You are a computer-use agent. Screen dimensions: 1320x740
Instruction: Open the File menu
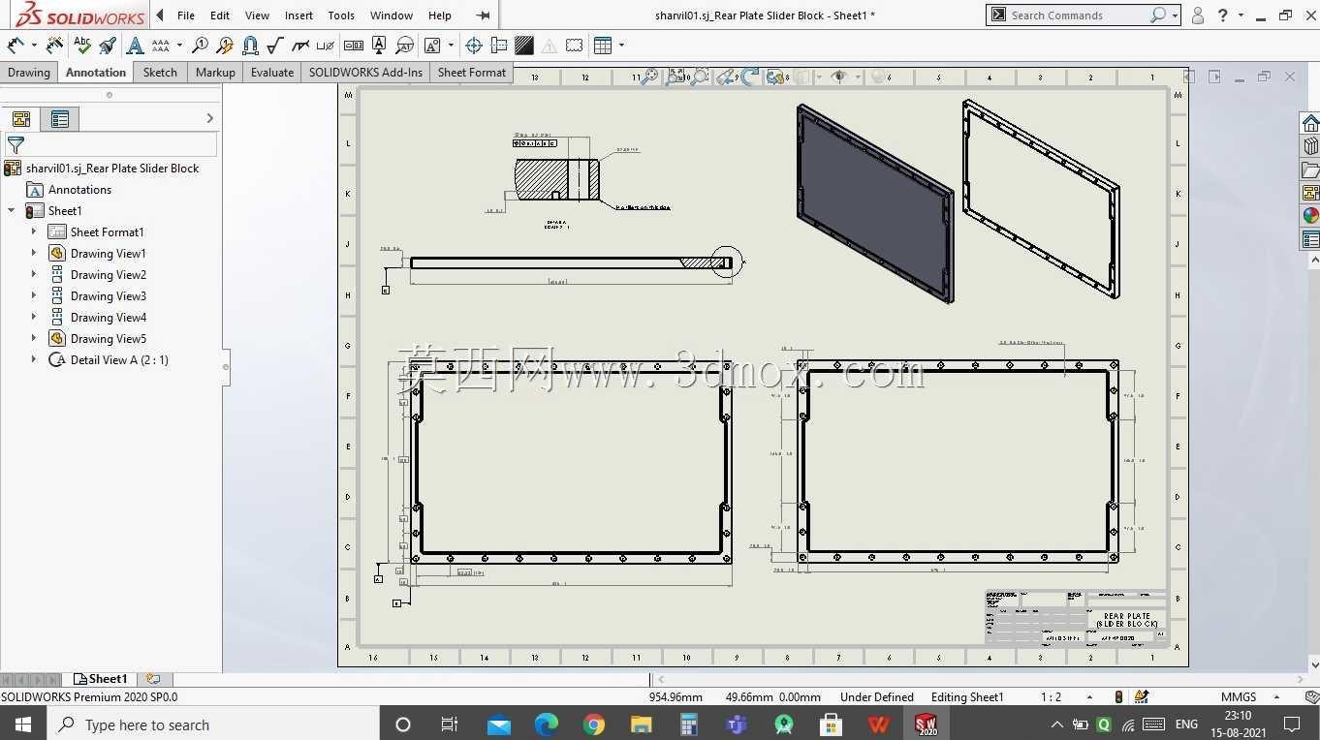coord(186,15)
